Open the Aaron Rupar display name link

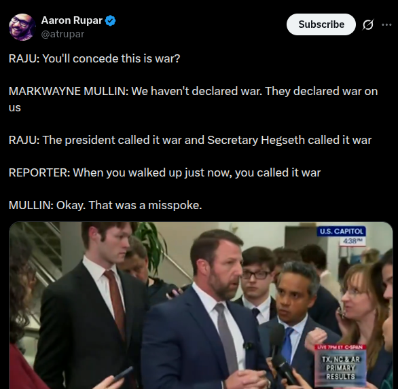pyautogui.click(x=71, y=20)
